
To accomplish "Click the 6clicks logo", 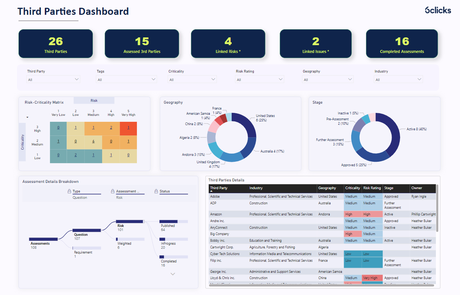I will [437, 10].
